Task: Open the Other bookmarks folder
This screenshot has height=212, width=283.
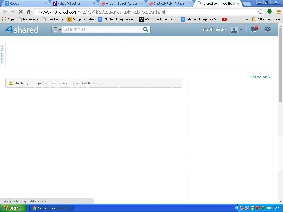Action: [x=266, y=19]
